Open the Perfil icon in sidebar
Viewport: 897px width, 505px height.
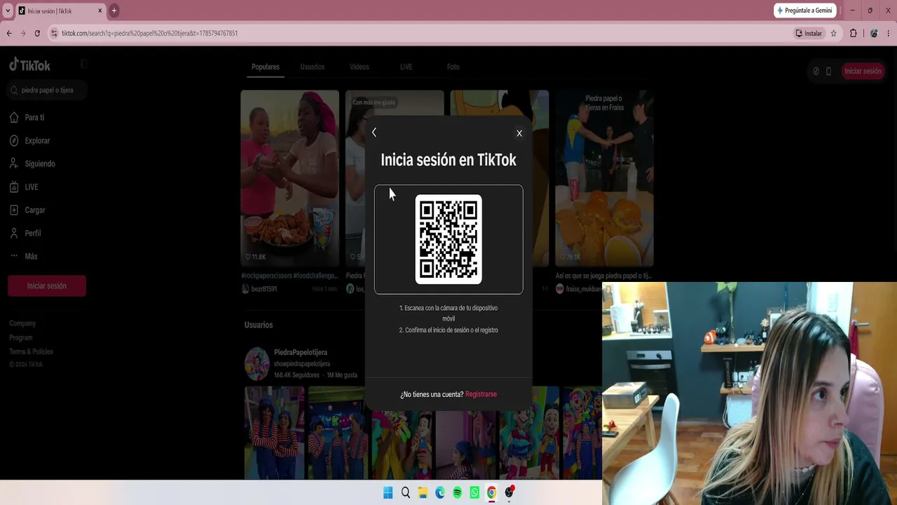click(x=14, y=233)
